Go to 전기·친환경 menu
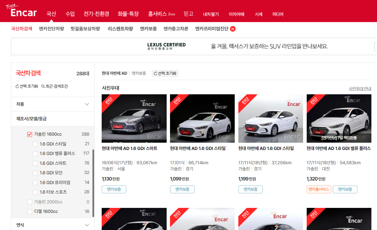 (x=96, y=14)
